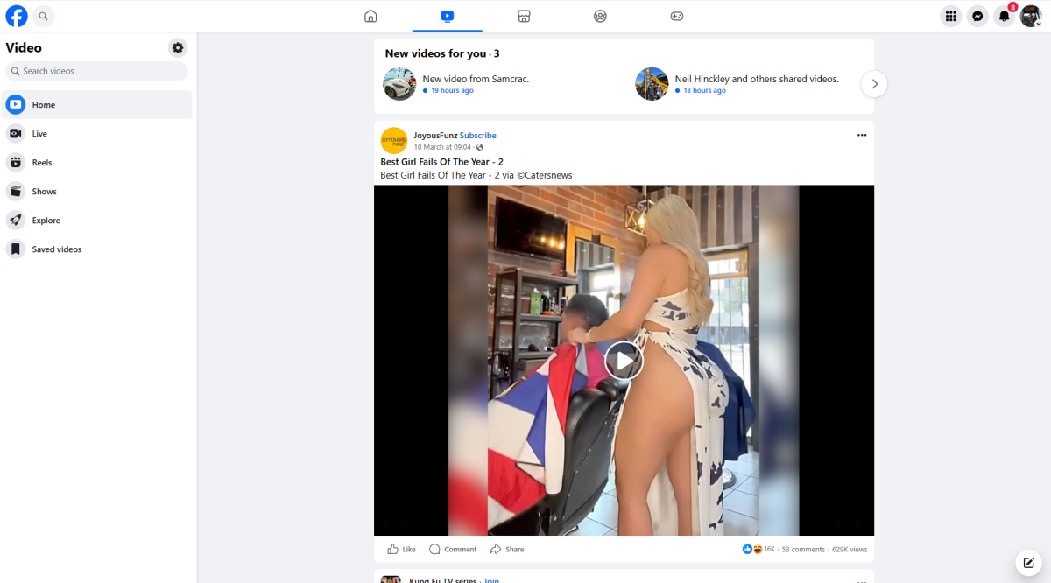1051x583 pixels.
Task: Go to the Home feed tab icon
Action: (370, 16)
